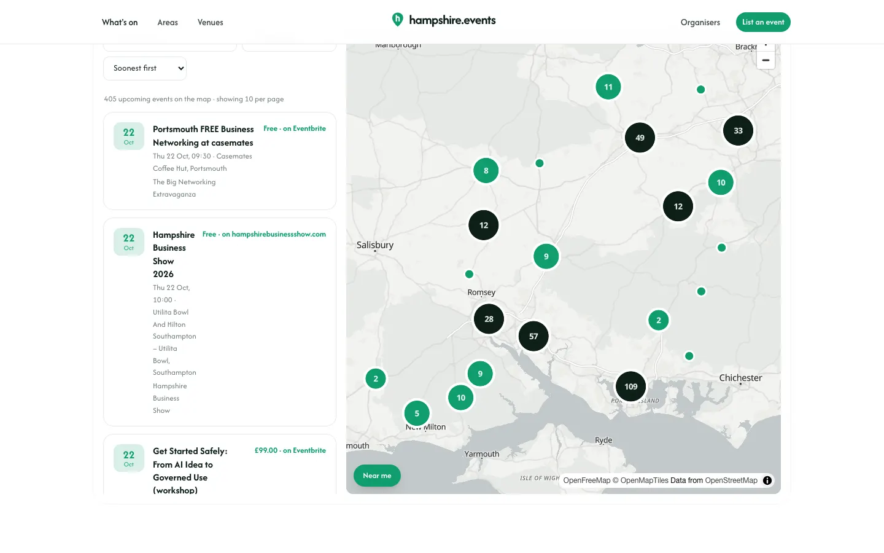Click the Salisbury place label on map
Screen dimensions: 884x553
pyautogui.click(x=375, y=245)
